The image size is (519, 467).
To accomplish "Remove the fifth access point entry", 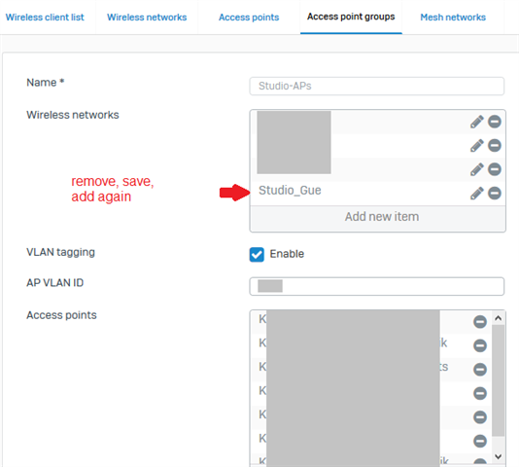I will click(480, 417).
